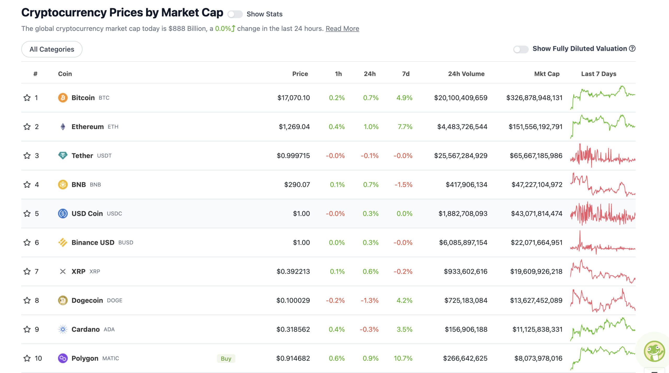Sort table by Price column
Viewport: 669px width, 373px height.
point(300,74)
